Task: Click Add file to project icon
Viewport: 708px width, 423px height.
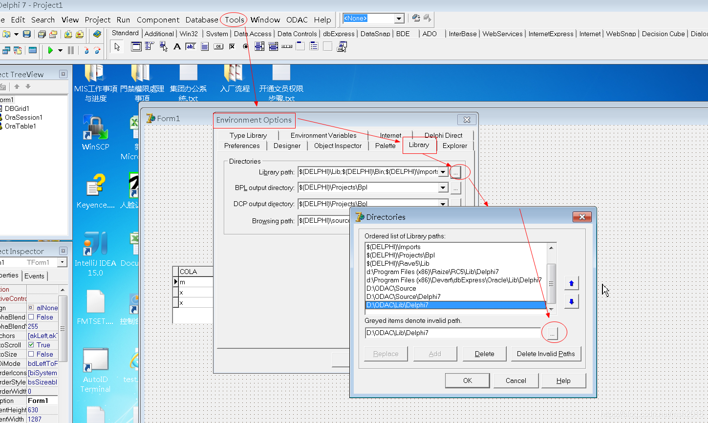Action: click(x=68, y=34)
